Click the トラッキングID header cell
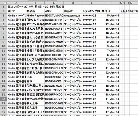This screenshot has height=116, width=138. pos(92,11)
